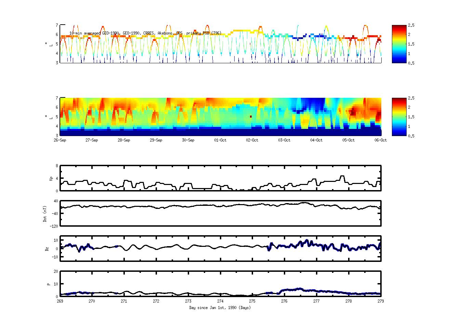Select the dark red square marker near 02-Oct

point(251,117)
